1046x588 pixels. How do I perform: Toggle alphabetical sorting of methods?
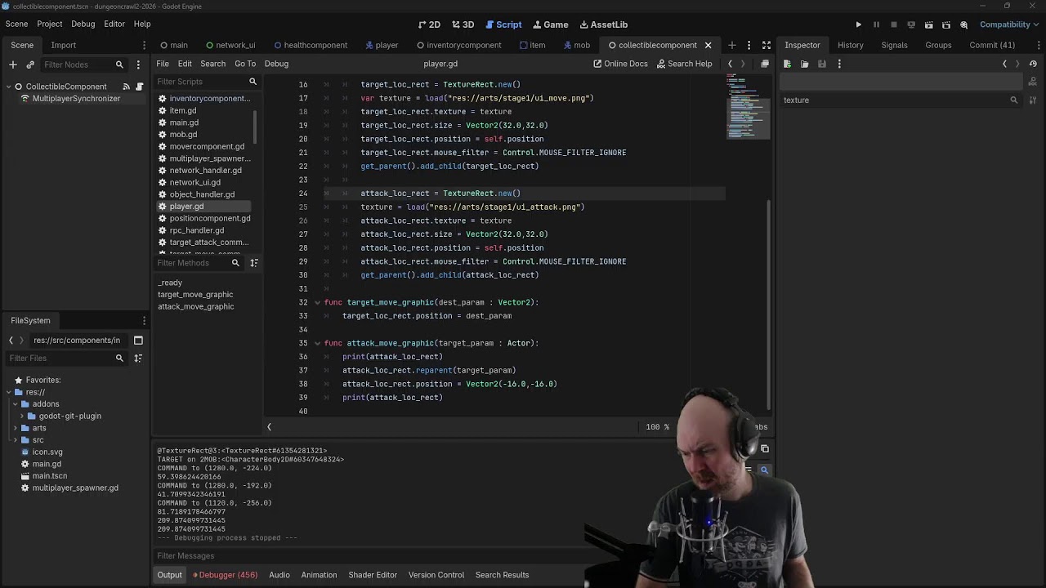pos(254,263)
